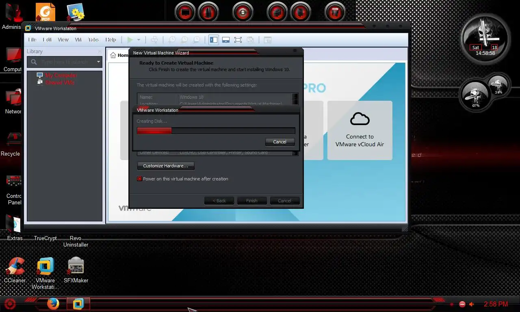The height and width of the screenshot is (312, 520).
Task: Open the Edit menu in VMware Workstation
Action: (x=48, y=40)
